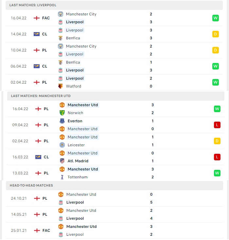Viewport: 229px width, 240px height.
Task: Click the Atl. Madrid team name
Action: (x=78, y=161)
